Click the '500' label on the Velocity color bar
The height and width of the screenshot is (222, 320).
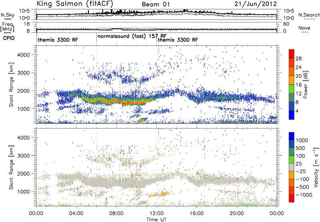pos(300,148)
